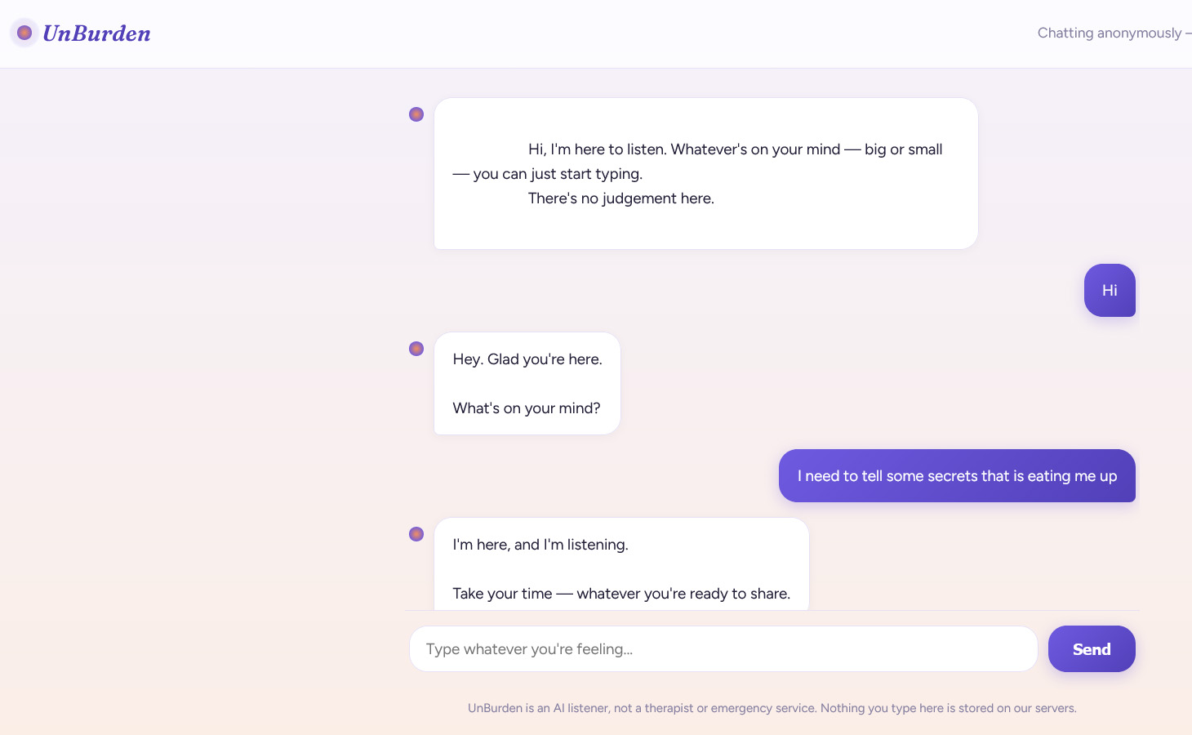
Task: Send the message with the Send button
Action: point(1092,649)
